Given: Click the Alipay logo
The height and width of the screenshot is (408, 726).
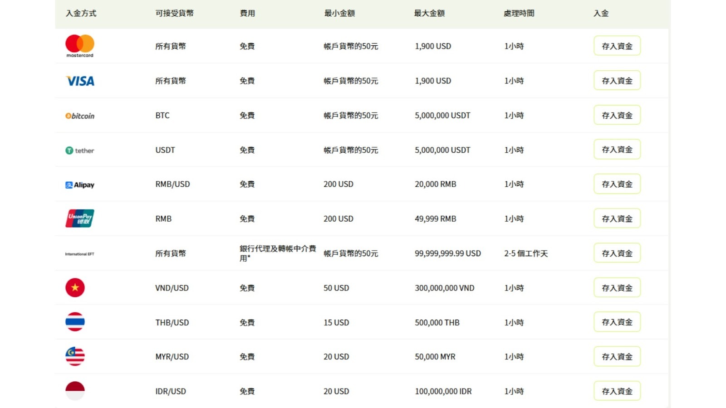Looking at the screenshot, I should pos(79,185).
